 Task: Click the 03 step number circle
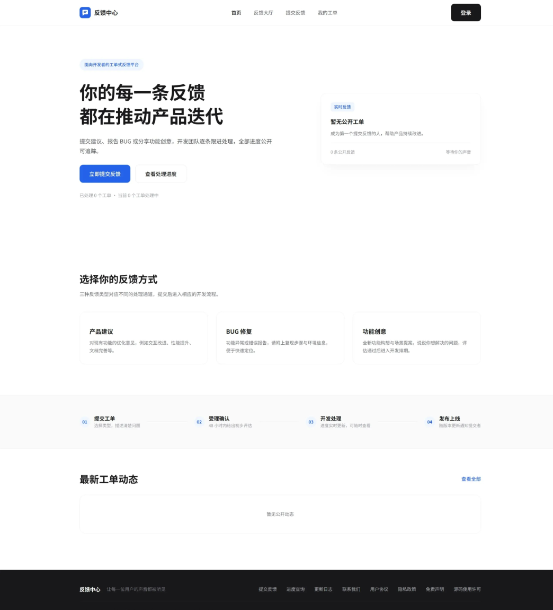[x=311, y=422]
